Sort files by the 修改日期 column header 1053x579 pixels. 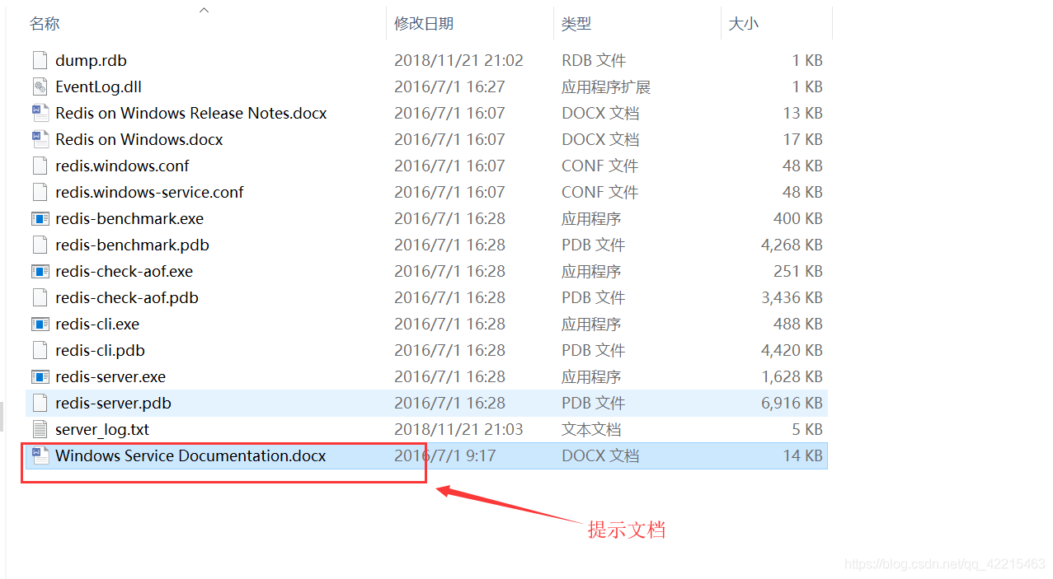(x=424, y=24)
